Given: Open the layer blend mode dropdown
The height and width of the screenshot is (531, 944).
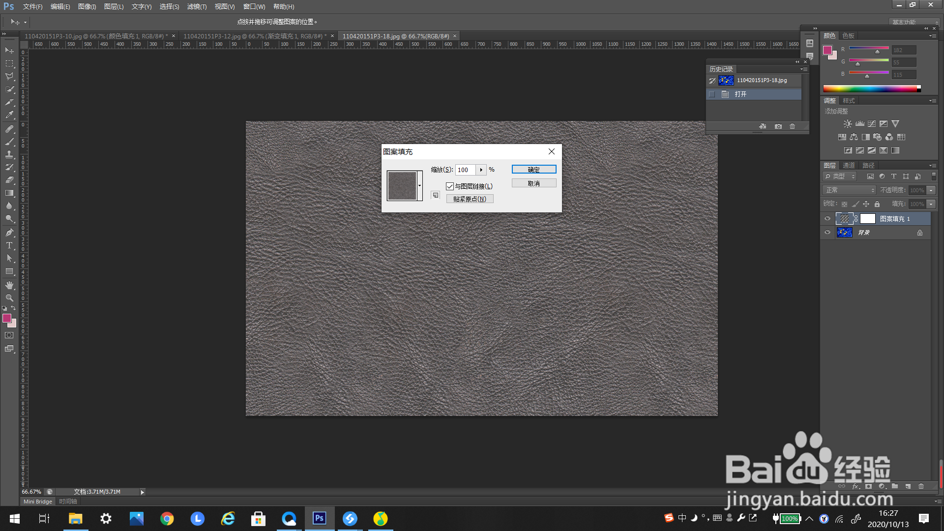Looking at the screenshot, I should pos(849,190).
